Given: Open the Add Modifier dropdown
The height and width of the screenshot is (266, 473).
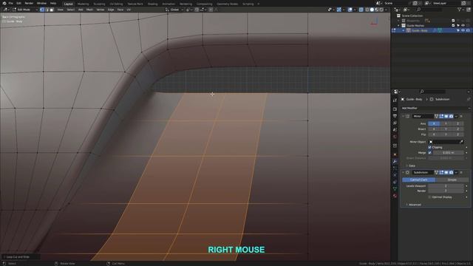Looking at the screenshot, I should pyautogui.click(x=435, y=108).
